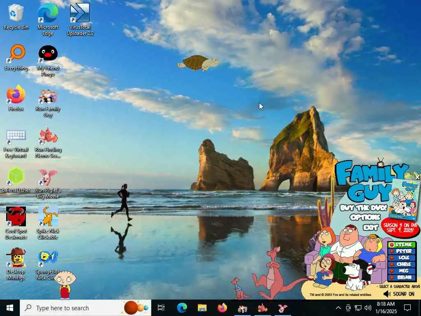Click the Stewie desktop character

click(65, 285)
